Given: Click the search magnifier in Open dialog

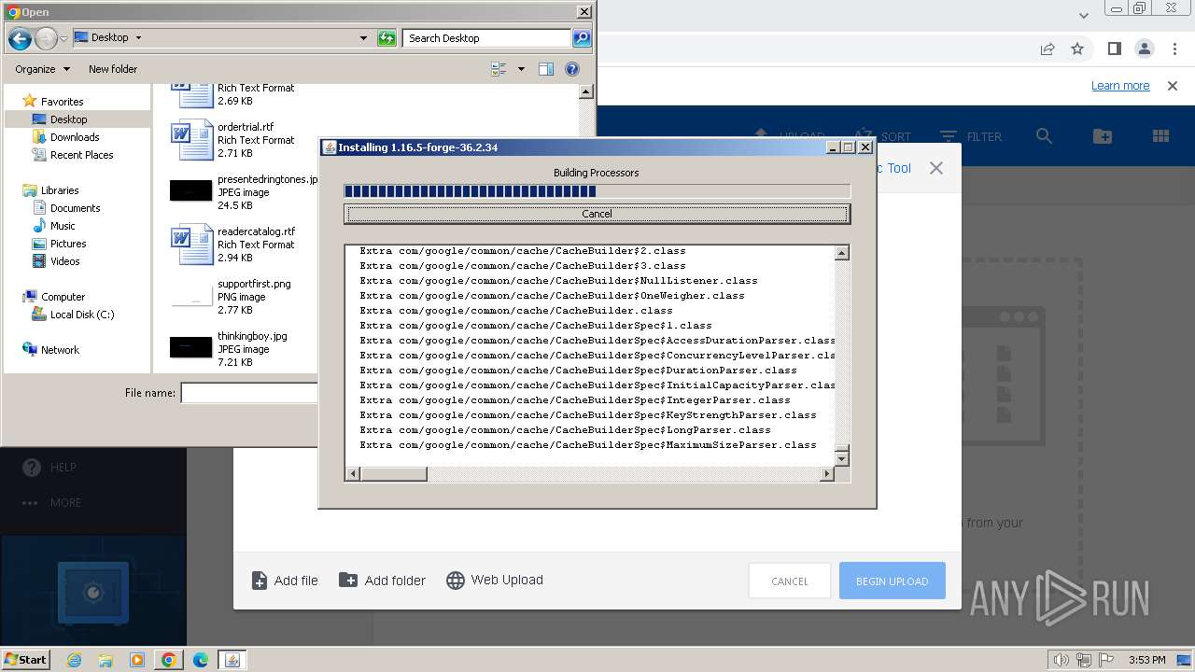Looking at the screenshot, I should [x=582, y=38].
